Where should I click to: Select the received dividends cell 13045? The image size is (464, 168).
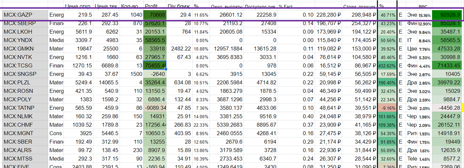point(261,74)
